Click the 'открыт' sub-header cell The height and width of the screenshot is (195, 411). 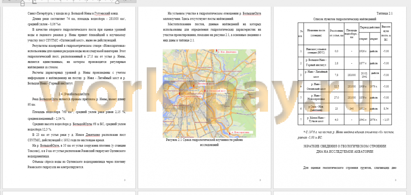(x=364, y=39)
